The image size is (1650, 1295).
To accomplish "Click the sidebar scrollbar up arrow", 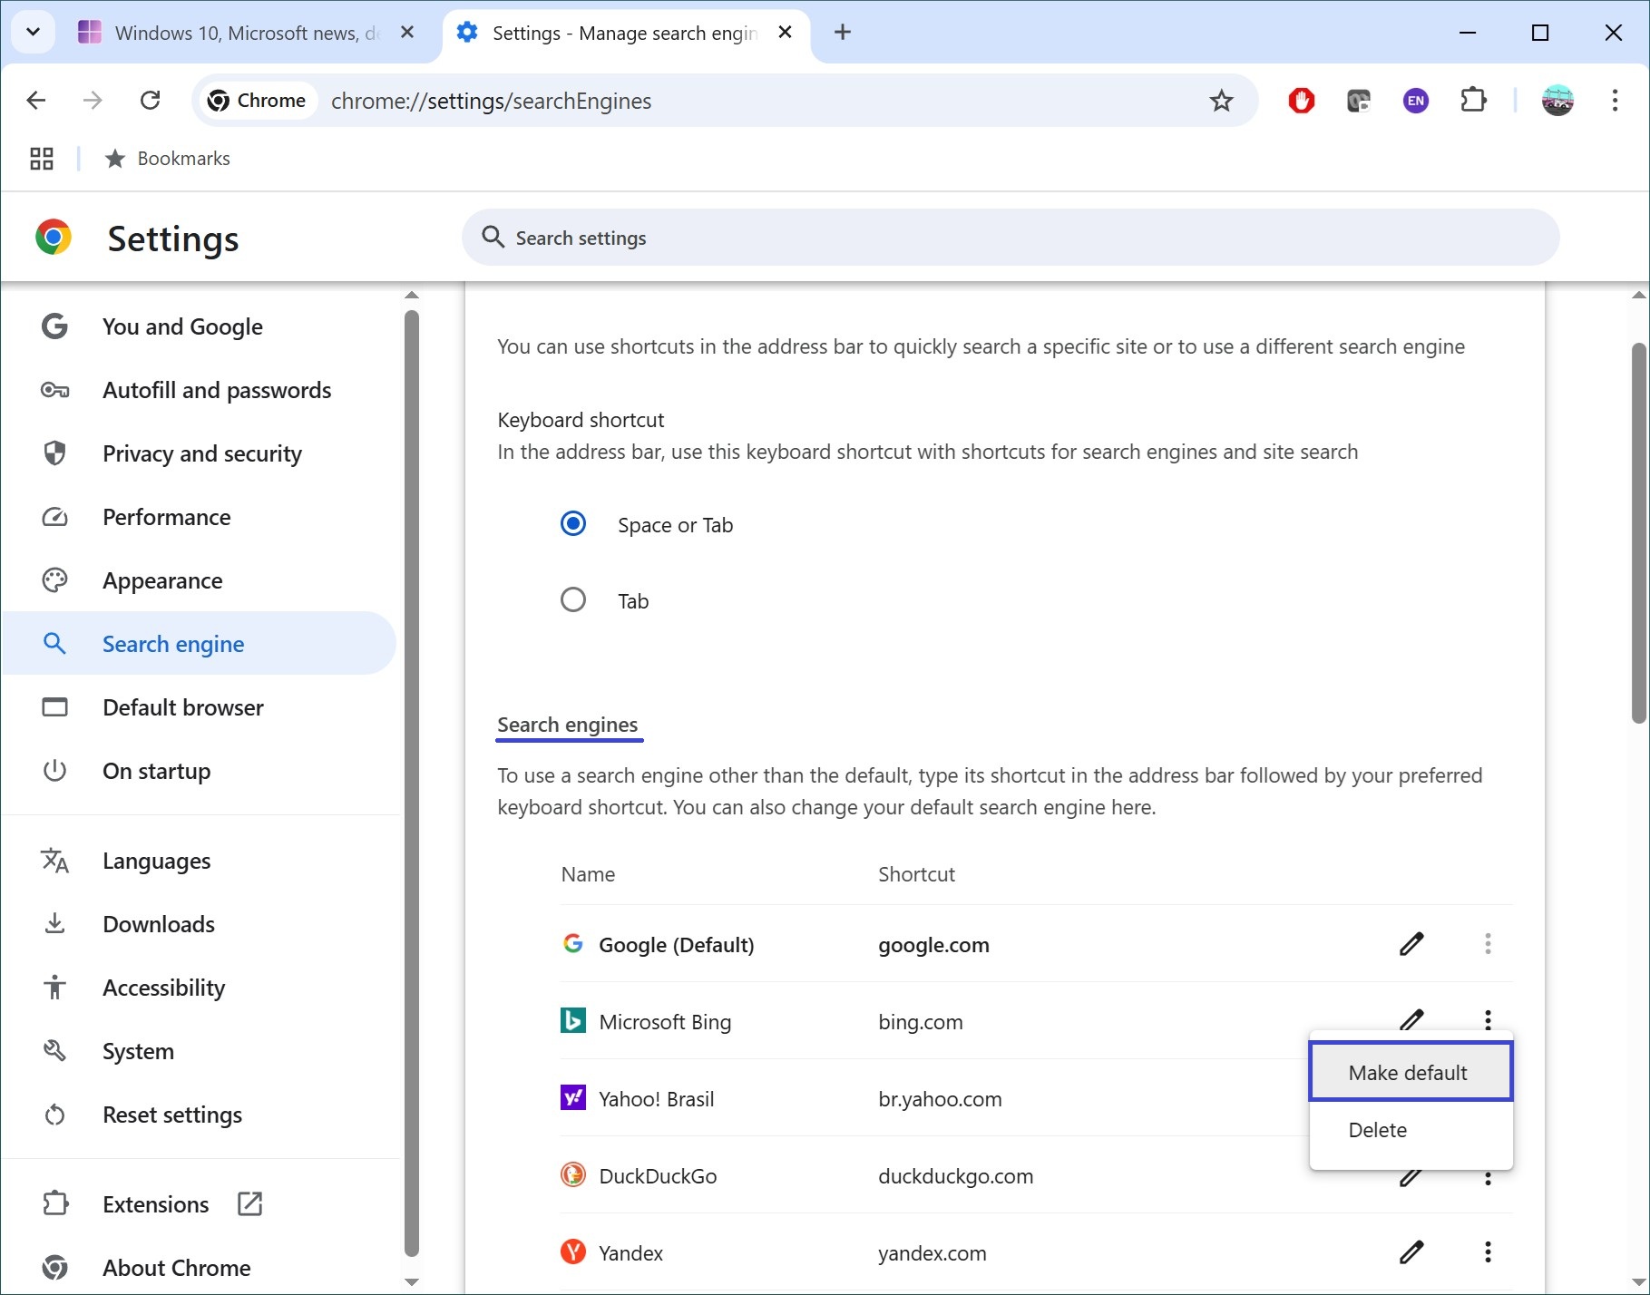I will tap(412, 295).
